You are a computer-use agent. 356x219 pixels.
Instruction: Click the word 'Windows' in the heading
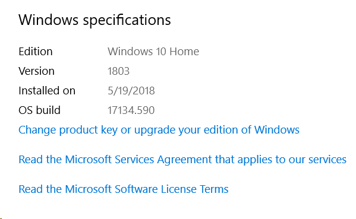point(48,20)
